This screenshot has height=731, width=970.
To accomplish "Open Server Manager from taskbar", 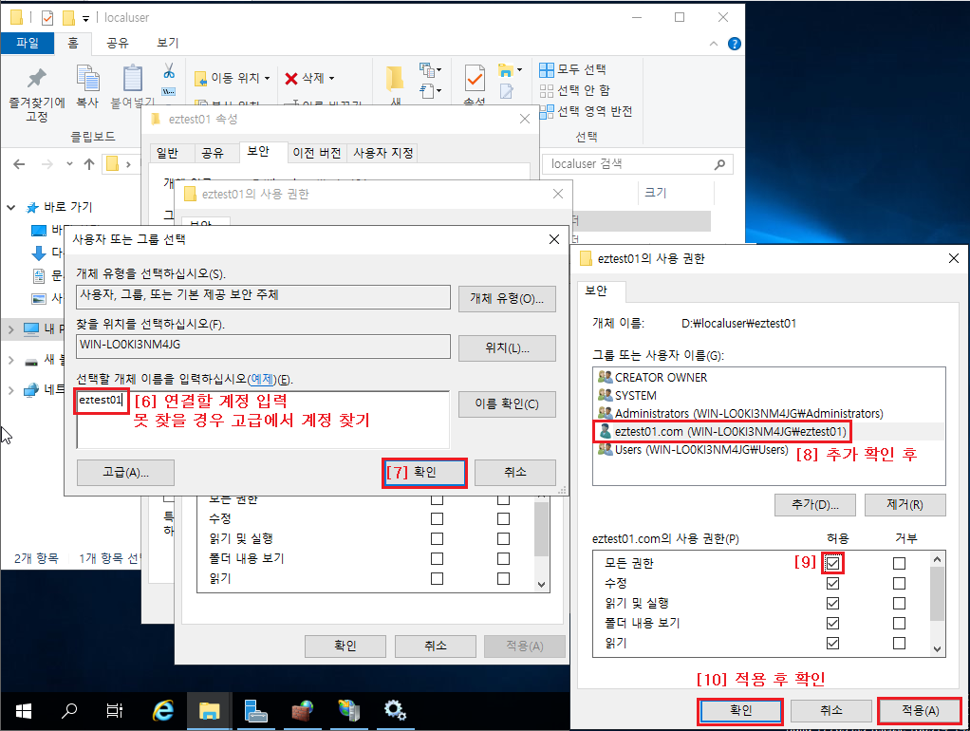I will (255, 710).
